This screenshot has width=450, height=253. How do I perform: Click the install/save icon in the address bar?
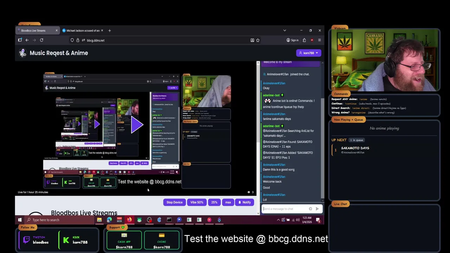click(252, 40)
